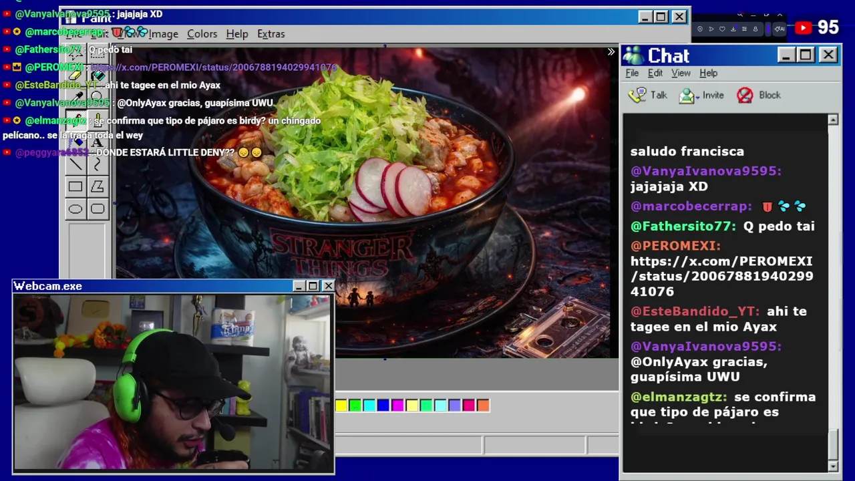Select the Ellipse shape tool
Viewport: 855px width, 481px height.
coord(75,209)
